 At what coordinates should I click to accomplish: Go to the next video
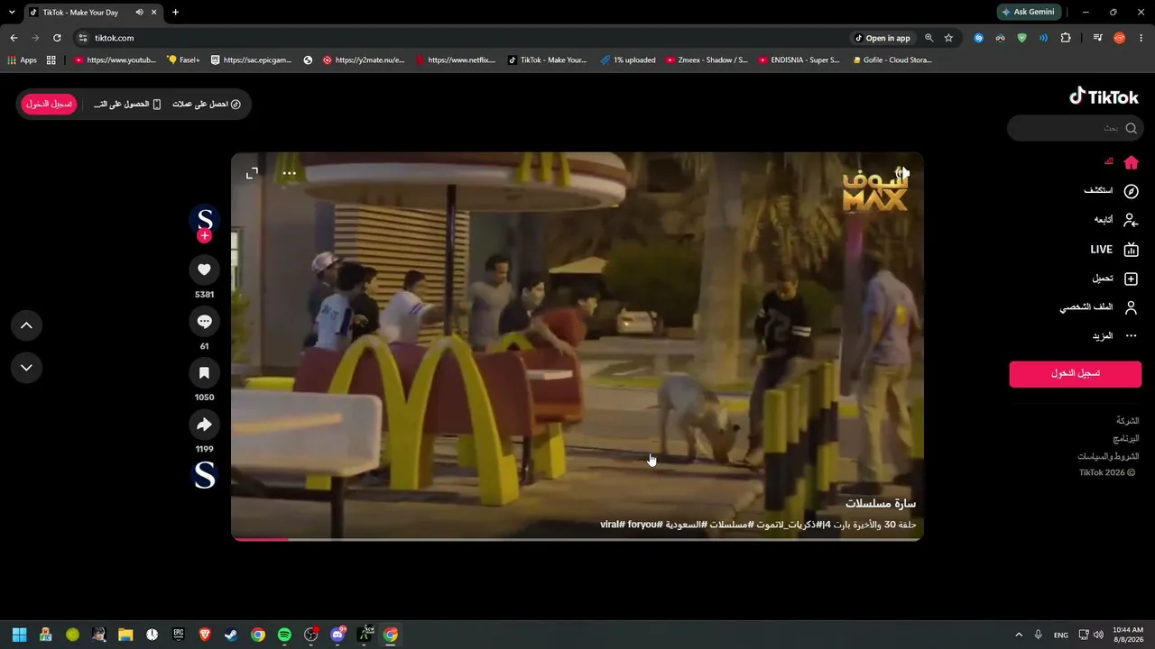(26, 368)
